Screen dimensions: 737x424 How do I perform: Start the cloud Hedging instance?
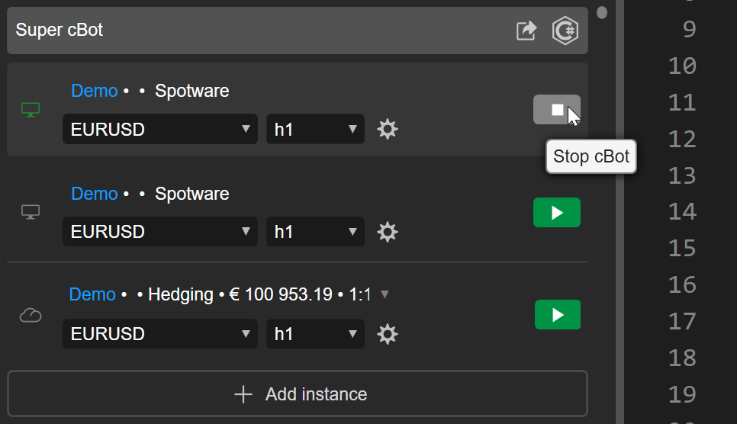coord(557,314)
